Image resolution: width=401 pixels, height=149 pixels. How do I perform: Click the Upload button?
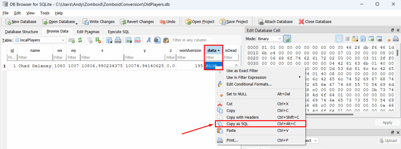click(388, 140)
